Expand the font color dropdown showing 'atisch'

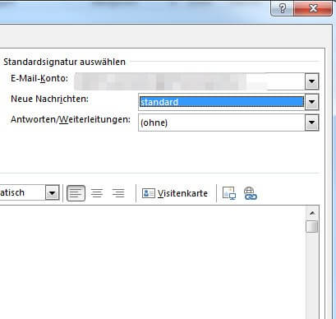[53, 192]
